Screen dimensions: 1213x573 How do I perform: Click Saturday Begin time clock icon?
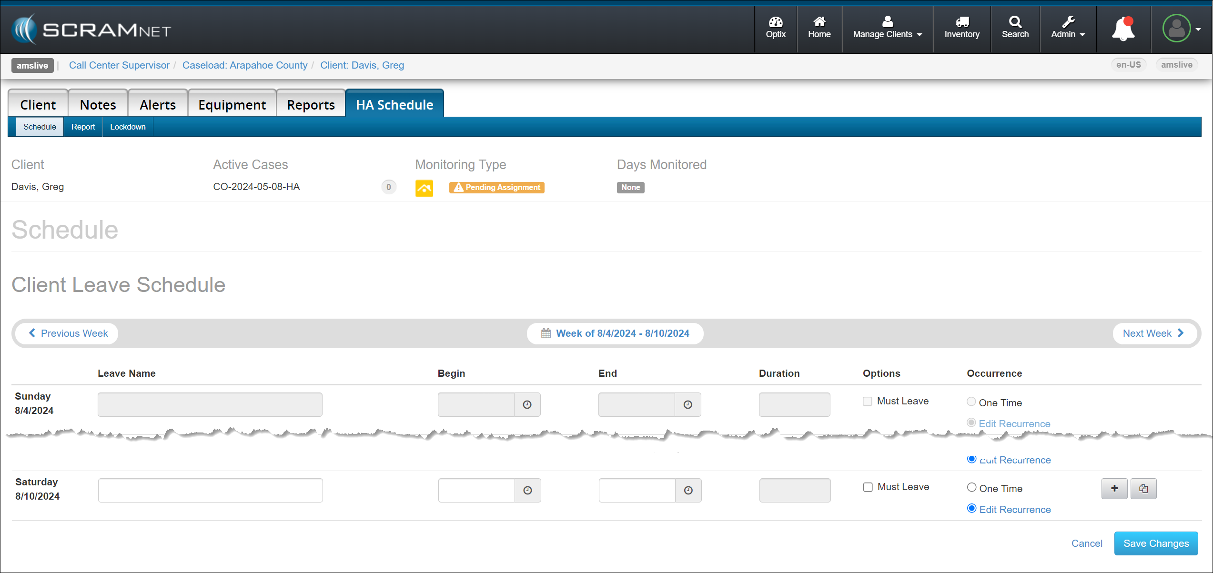527,490
